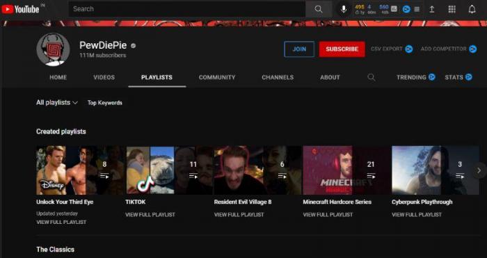
Task: Click the PewDiePie channel avatar
Action: (53, 49)
